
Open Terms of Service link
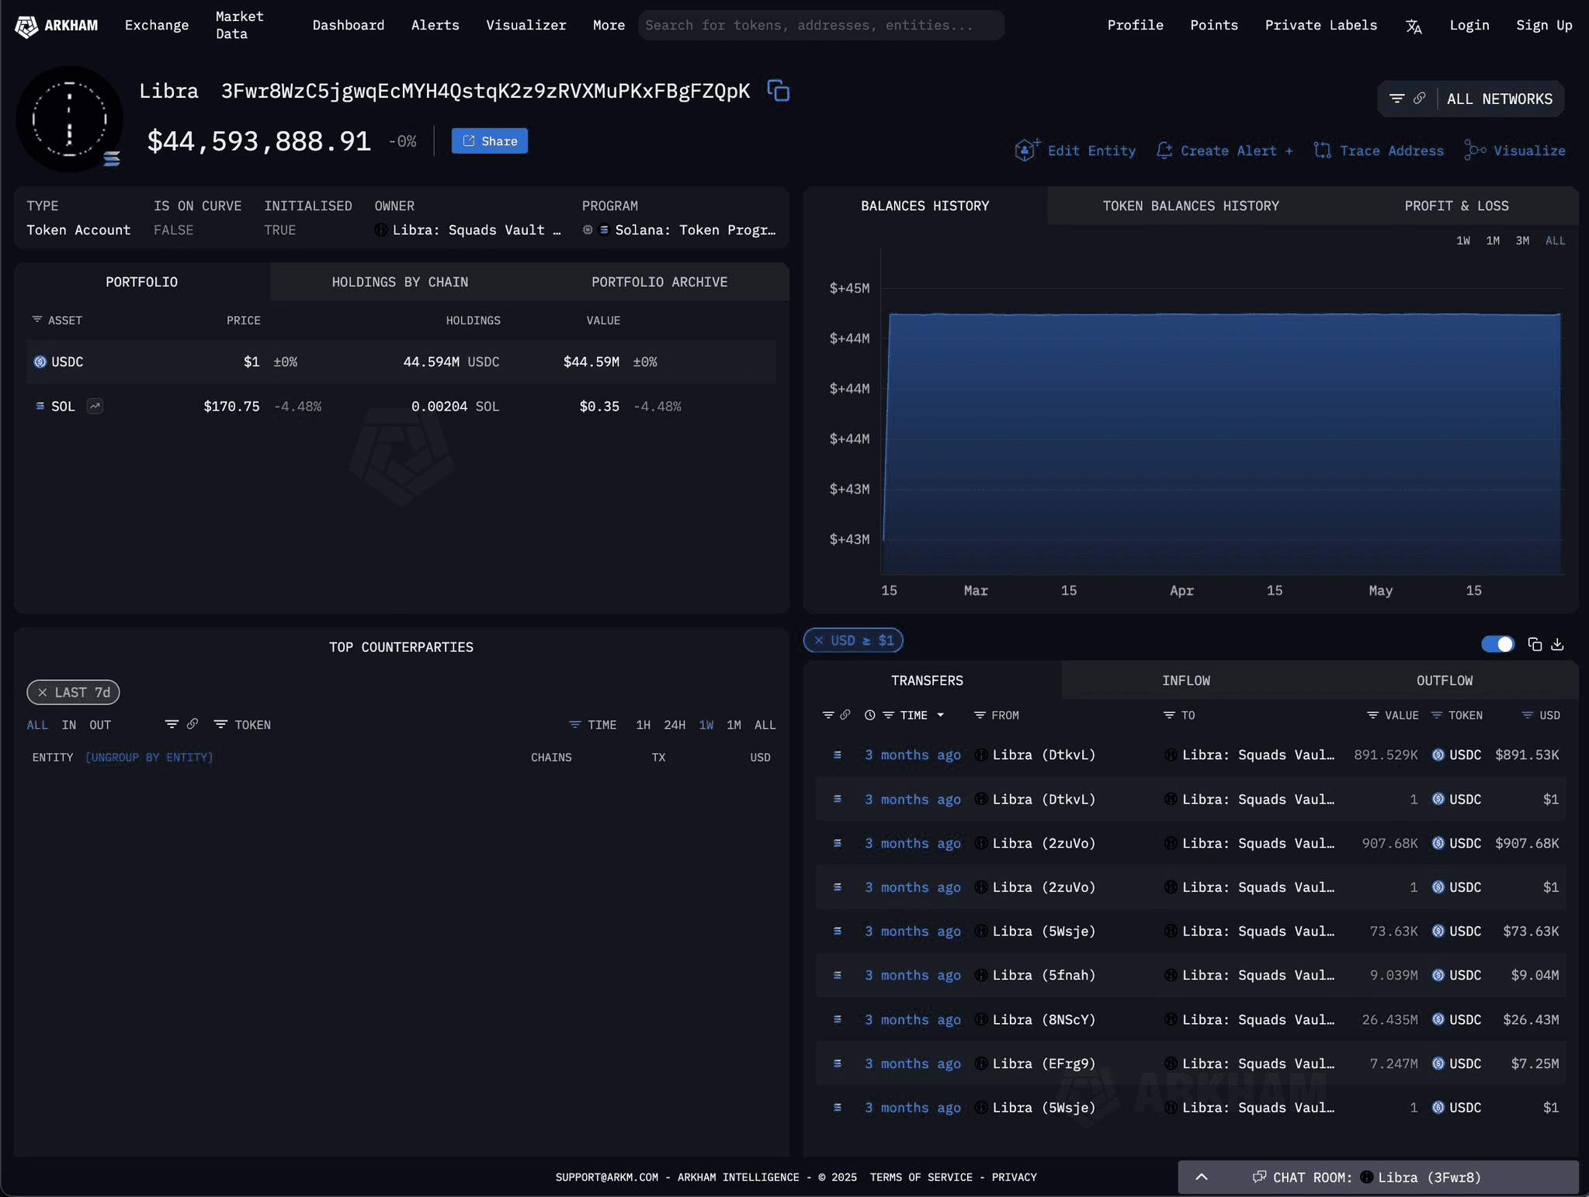coord(921,1178)
